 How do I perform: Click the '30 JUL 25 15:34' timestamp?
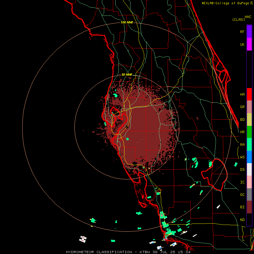(171, 252)
